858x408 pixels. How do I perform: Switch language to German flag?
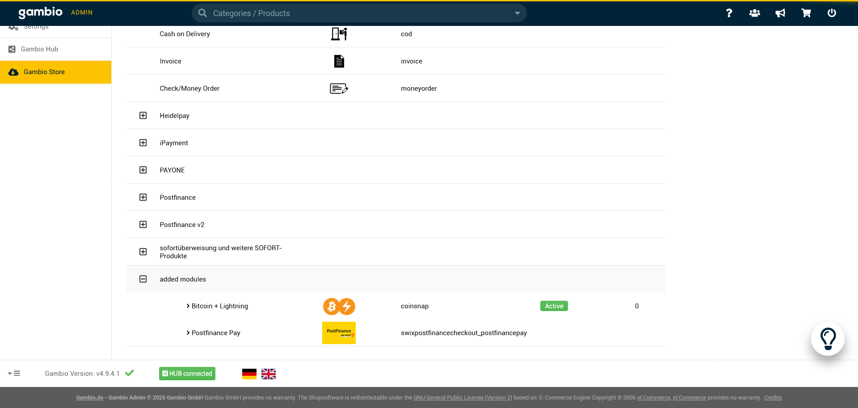pos(249,374)
